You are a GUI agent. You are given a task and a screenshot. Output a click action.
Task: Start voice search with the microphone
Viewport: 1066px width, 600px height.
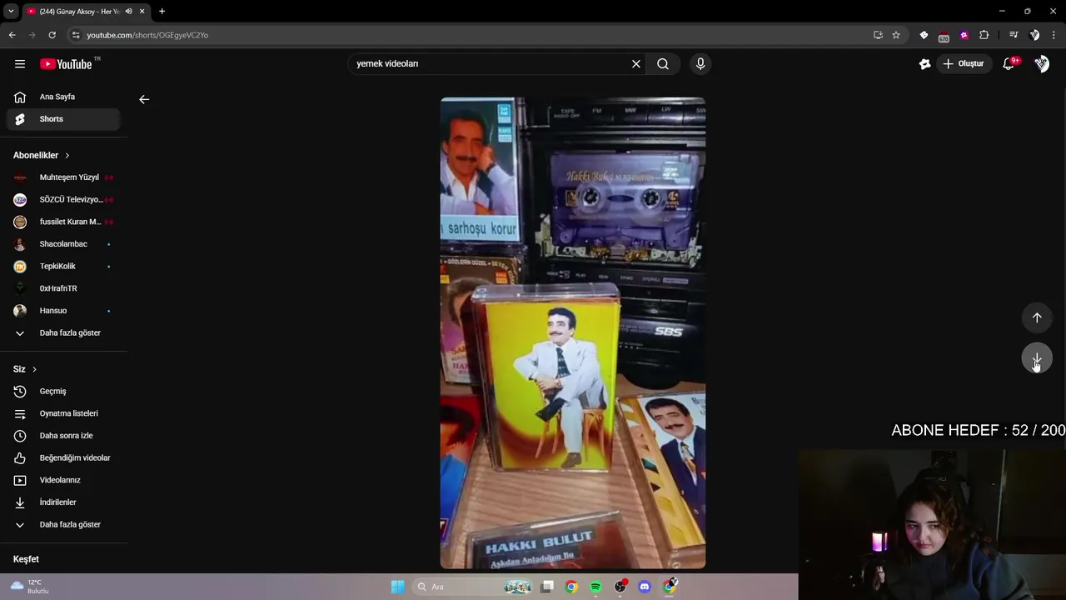point(700,64)
